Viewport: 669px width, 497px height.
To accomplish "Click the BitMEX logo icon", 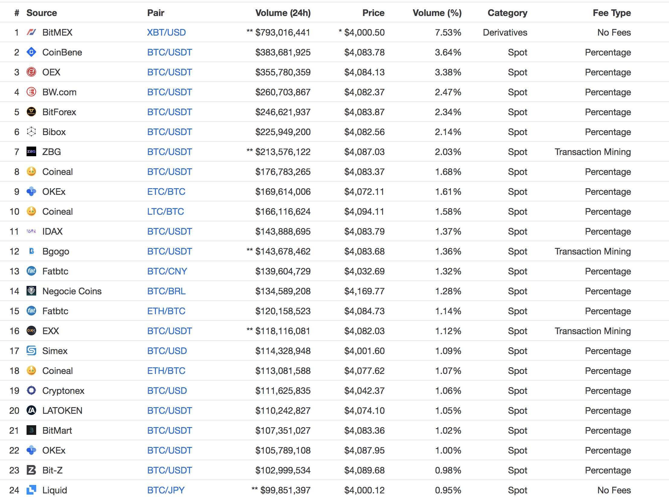I will click(x=31, y=32).
